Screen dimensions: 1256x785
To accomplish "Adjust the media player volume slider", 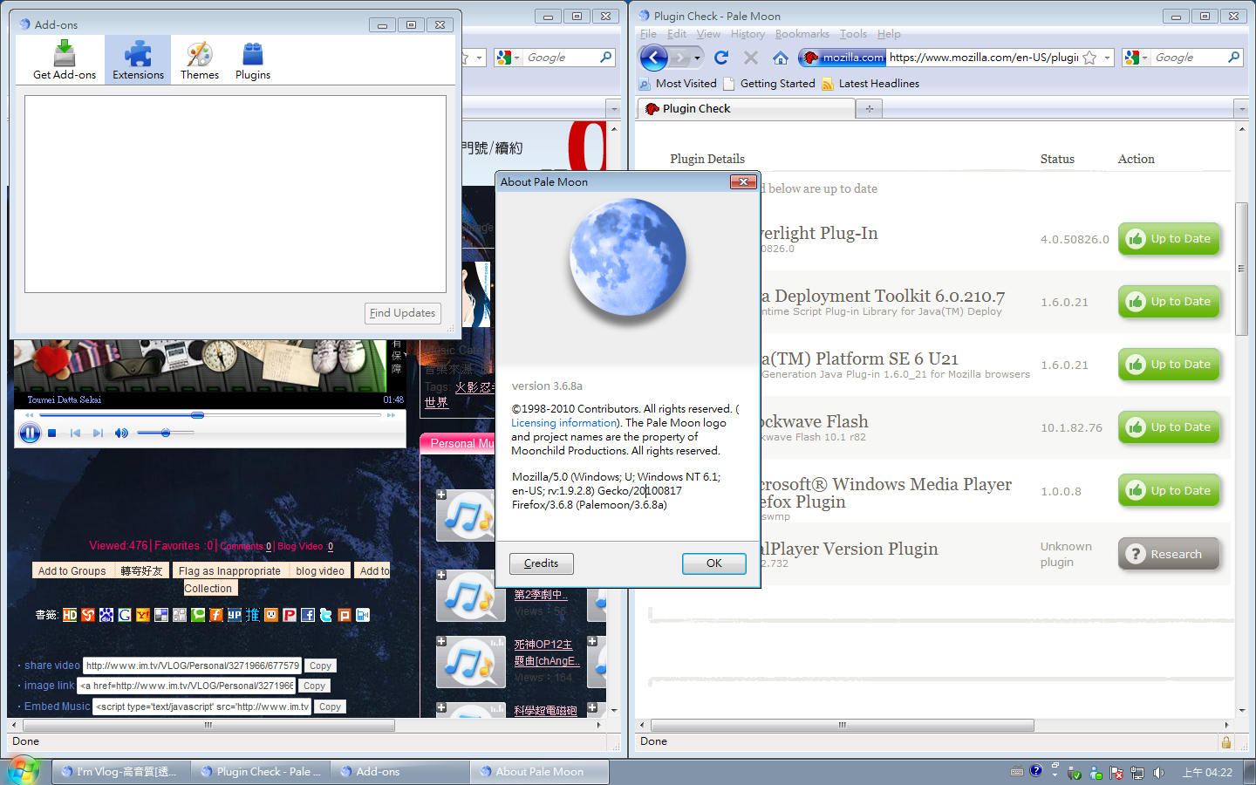I will (165, 433).
